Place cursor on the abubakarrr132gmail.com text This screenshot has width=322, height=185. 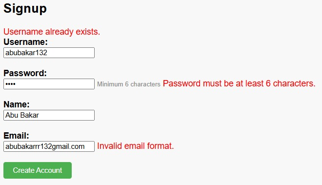[45, 146]
